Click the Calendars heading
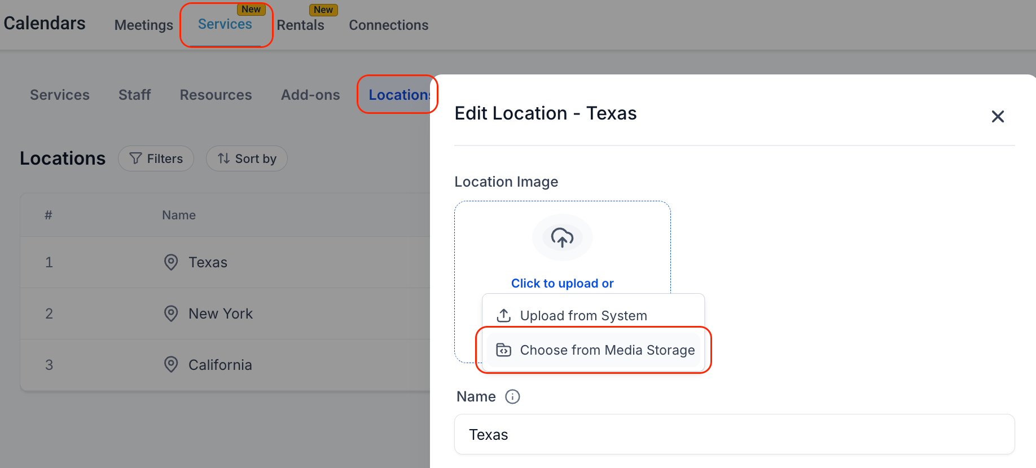 pyautogui.click(x=45, y=23)
